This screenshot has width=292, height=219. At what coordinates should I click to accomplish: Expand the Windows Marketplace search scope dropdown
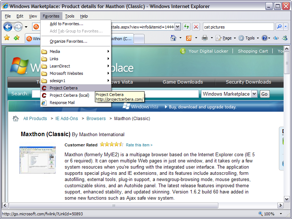(x=254, y=94)
